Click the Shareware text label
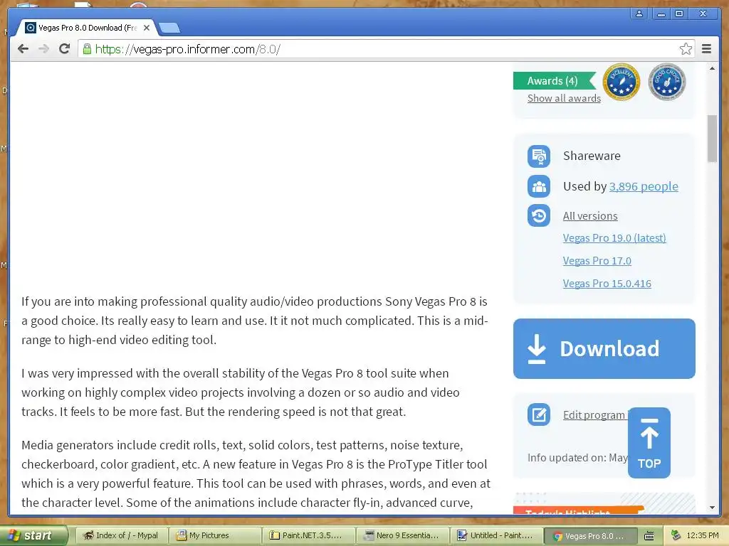 (592, 156)
